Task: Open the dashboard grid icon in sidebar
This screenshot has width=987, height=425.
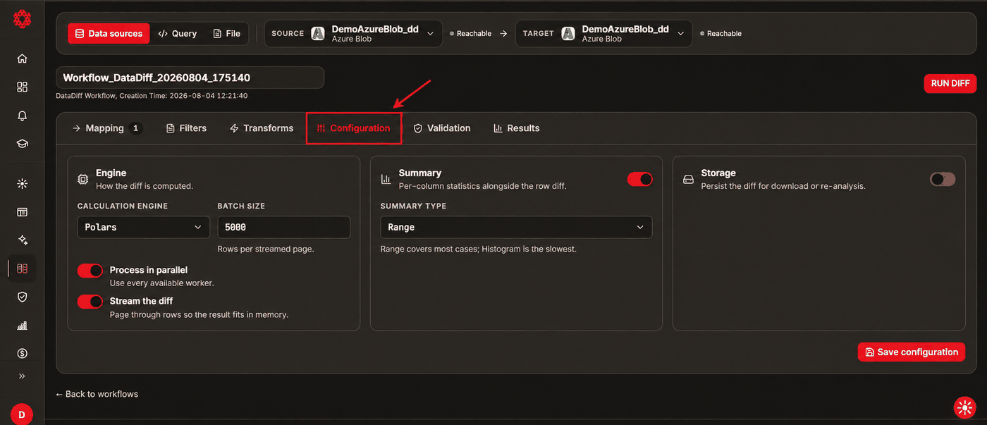Action: pyautogui.click(x=22, y=87)
